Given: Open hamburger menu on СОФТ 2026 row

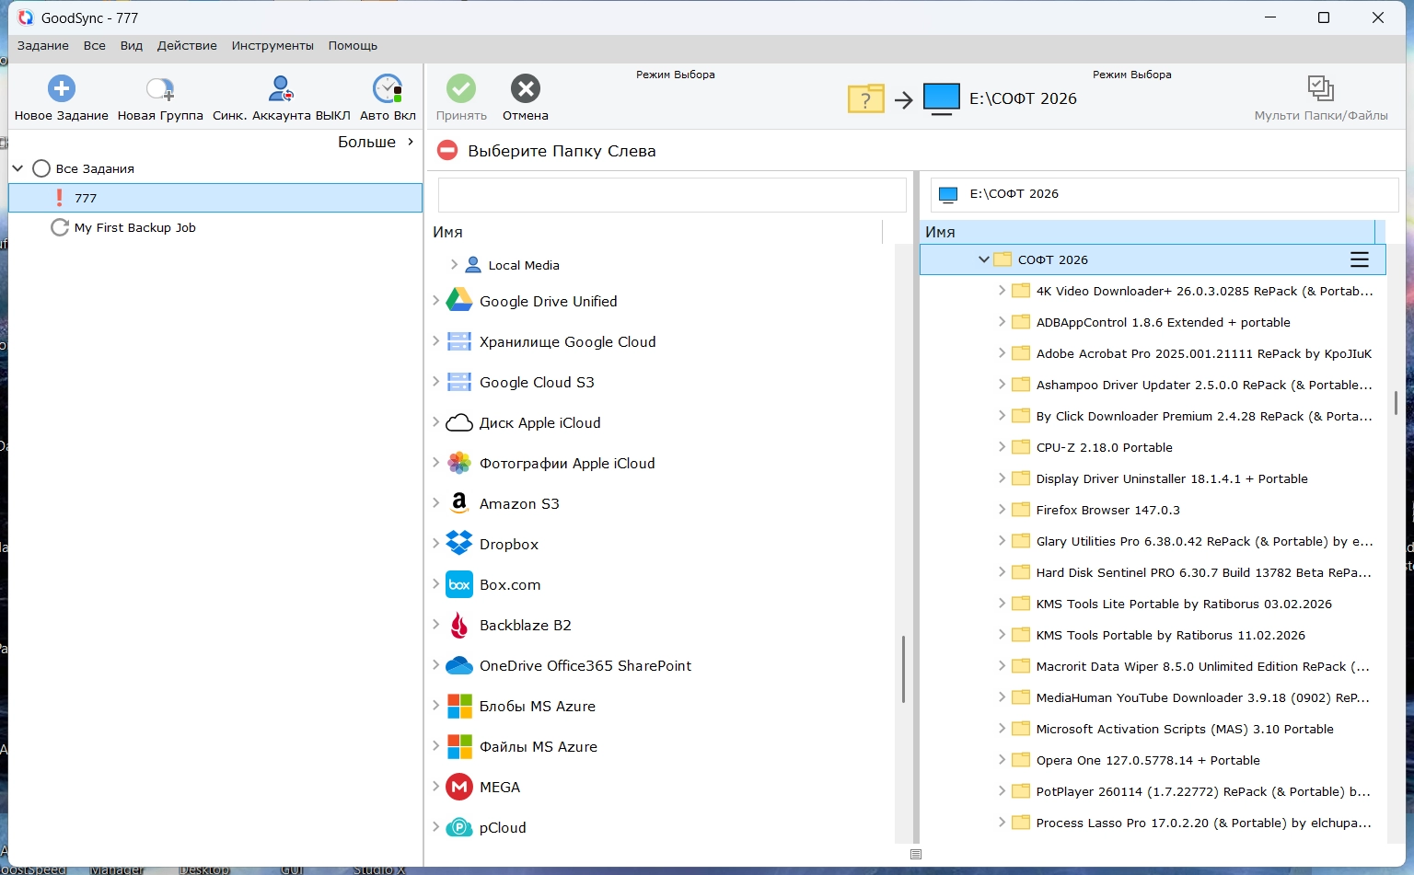Looking at the screenshot, I should [x=1359, y=260].
